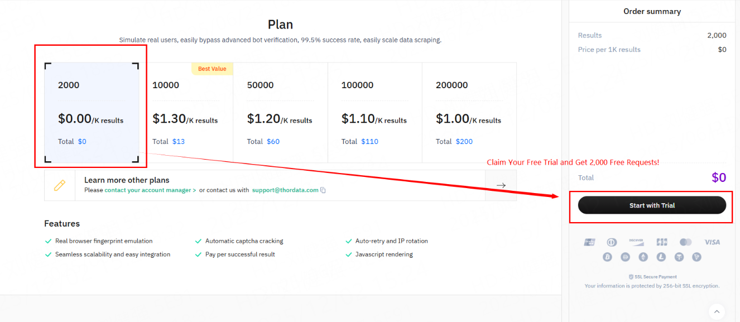Click the Discover card logo
740x322 pixels.
[636, 242]
